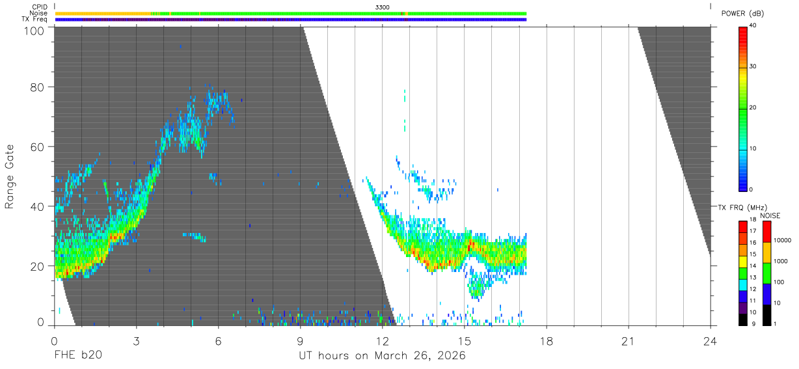The height and width of the screenshot is (369, 799).
Task: Click the TX Freq row label above the plot
Action: tap(35, 20)
